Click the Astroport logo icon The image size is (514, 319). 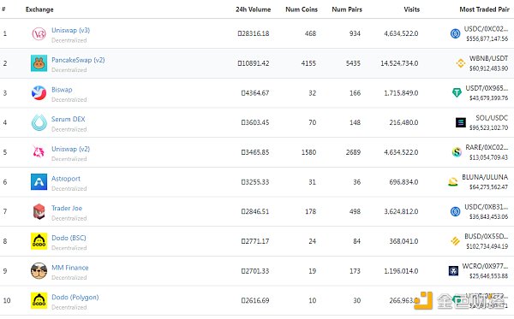tap(39, 182)
